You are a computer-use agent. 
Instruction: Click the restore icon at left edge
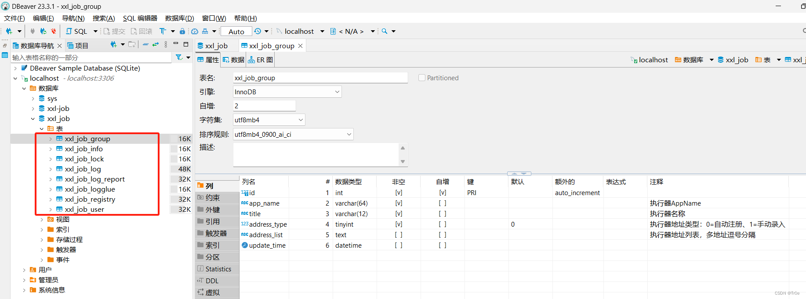(x=5, y=46)
